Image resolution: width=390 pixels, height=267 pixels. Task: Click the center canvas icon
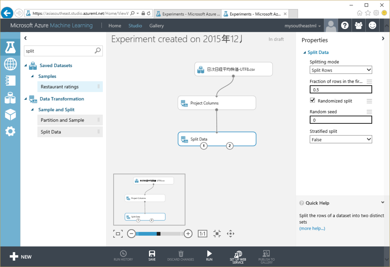217,233
